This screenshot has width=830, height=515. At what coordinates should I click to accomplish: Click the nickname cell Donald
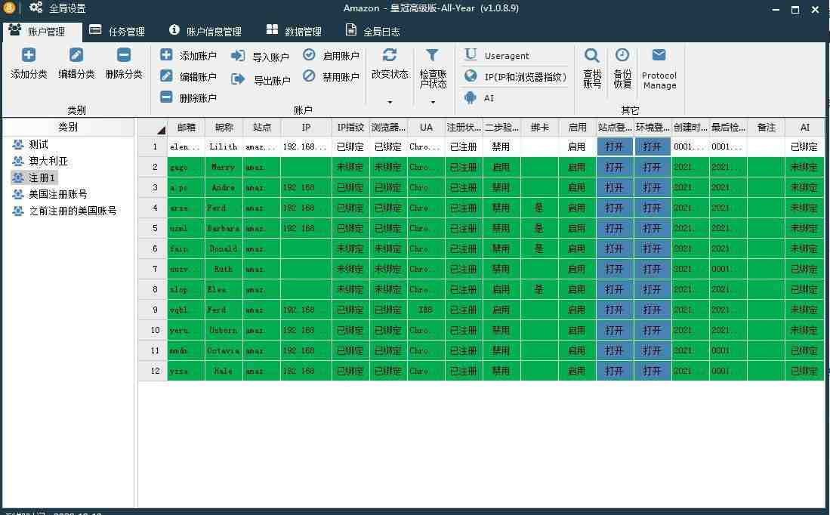pos(224,248)
